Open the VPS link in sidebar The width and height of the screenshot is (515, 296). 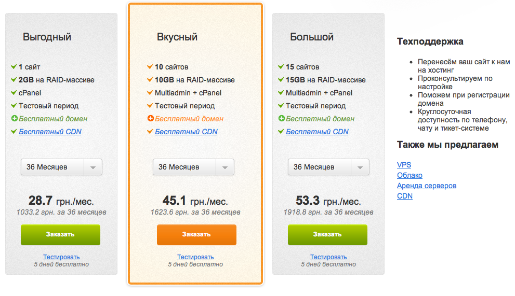(404, 165)
